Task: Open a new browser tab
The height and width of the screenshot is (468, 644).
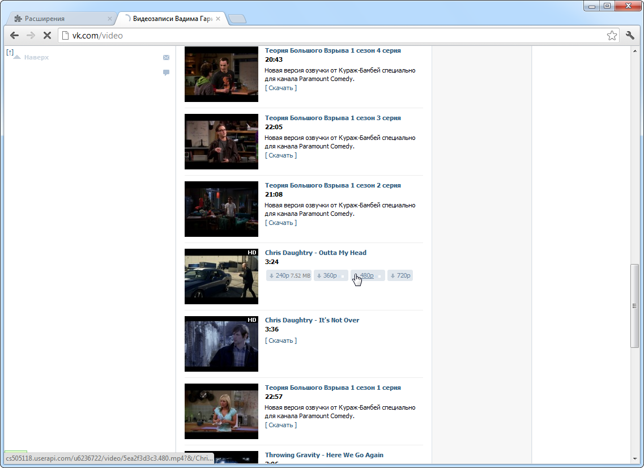Action: click(237, 19)
